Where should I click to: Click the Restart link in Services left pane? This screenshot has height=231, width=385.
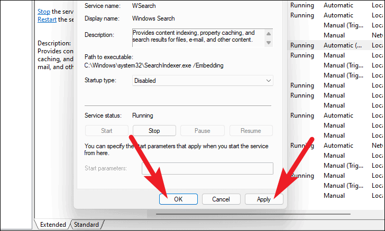[x=47, y=20]
